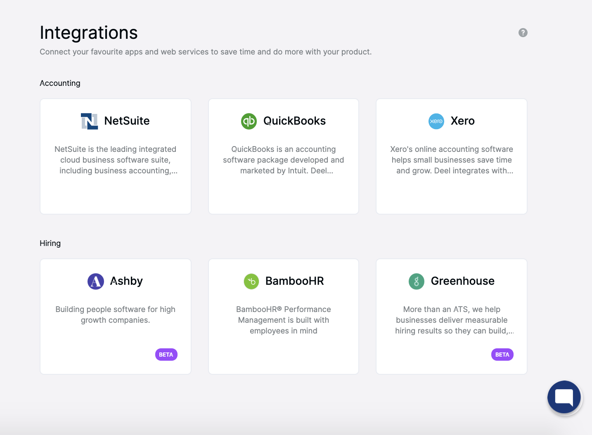The width and height of the screenshot is (592, 435).
Task: Click the Greenhouse logo icon
Action: (417, 281)
